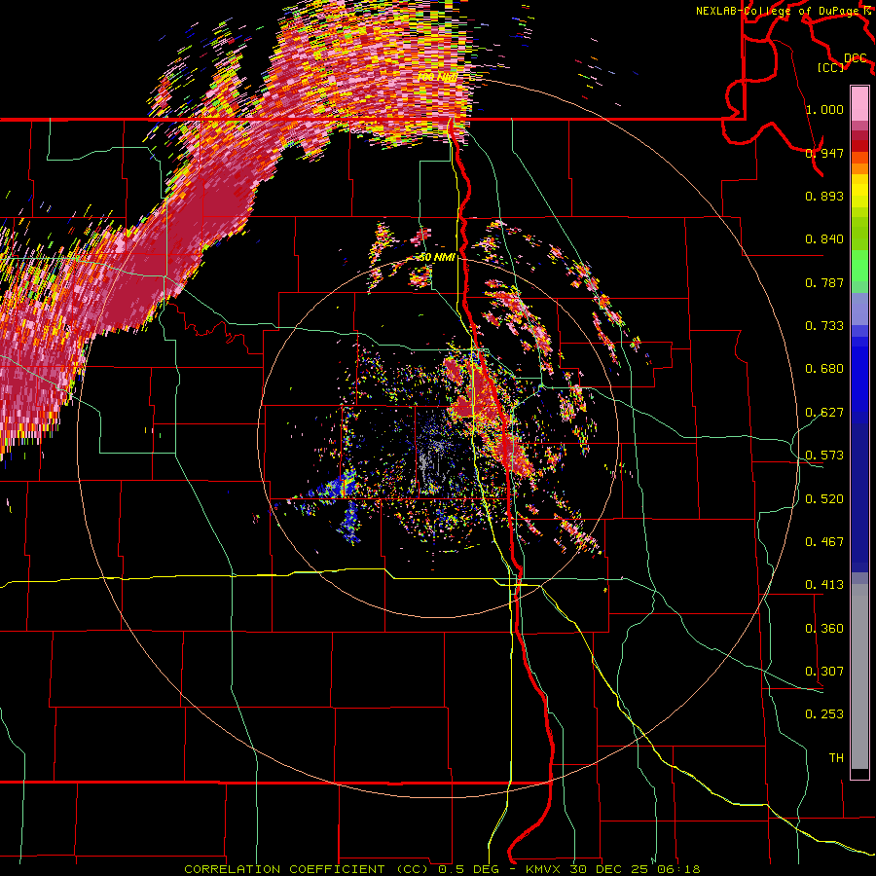Select the 0.467 color scale value
The width and height of the screenshot is (876, 876).
tap(824, 542)
